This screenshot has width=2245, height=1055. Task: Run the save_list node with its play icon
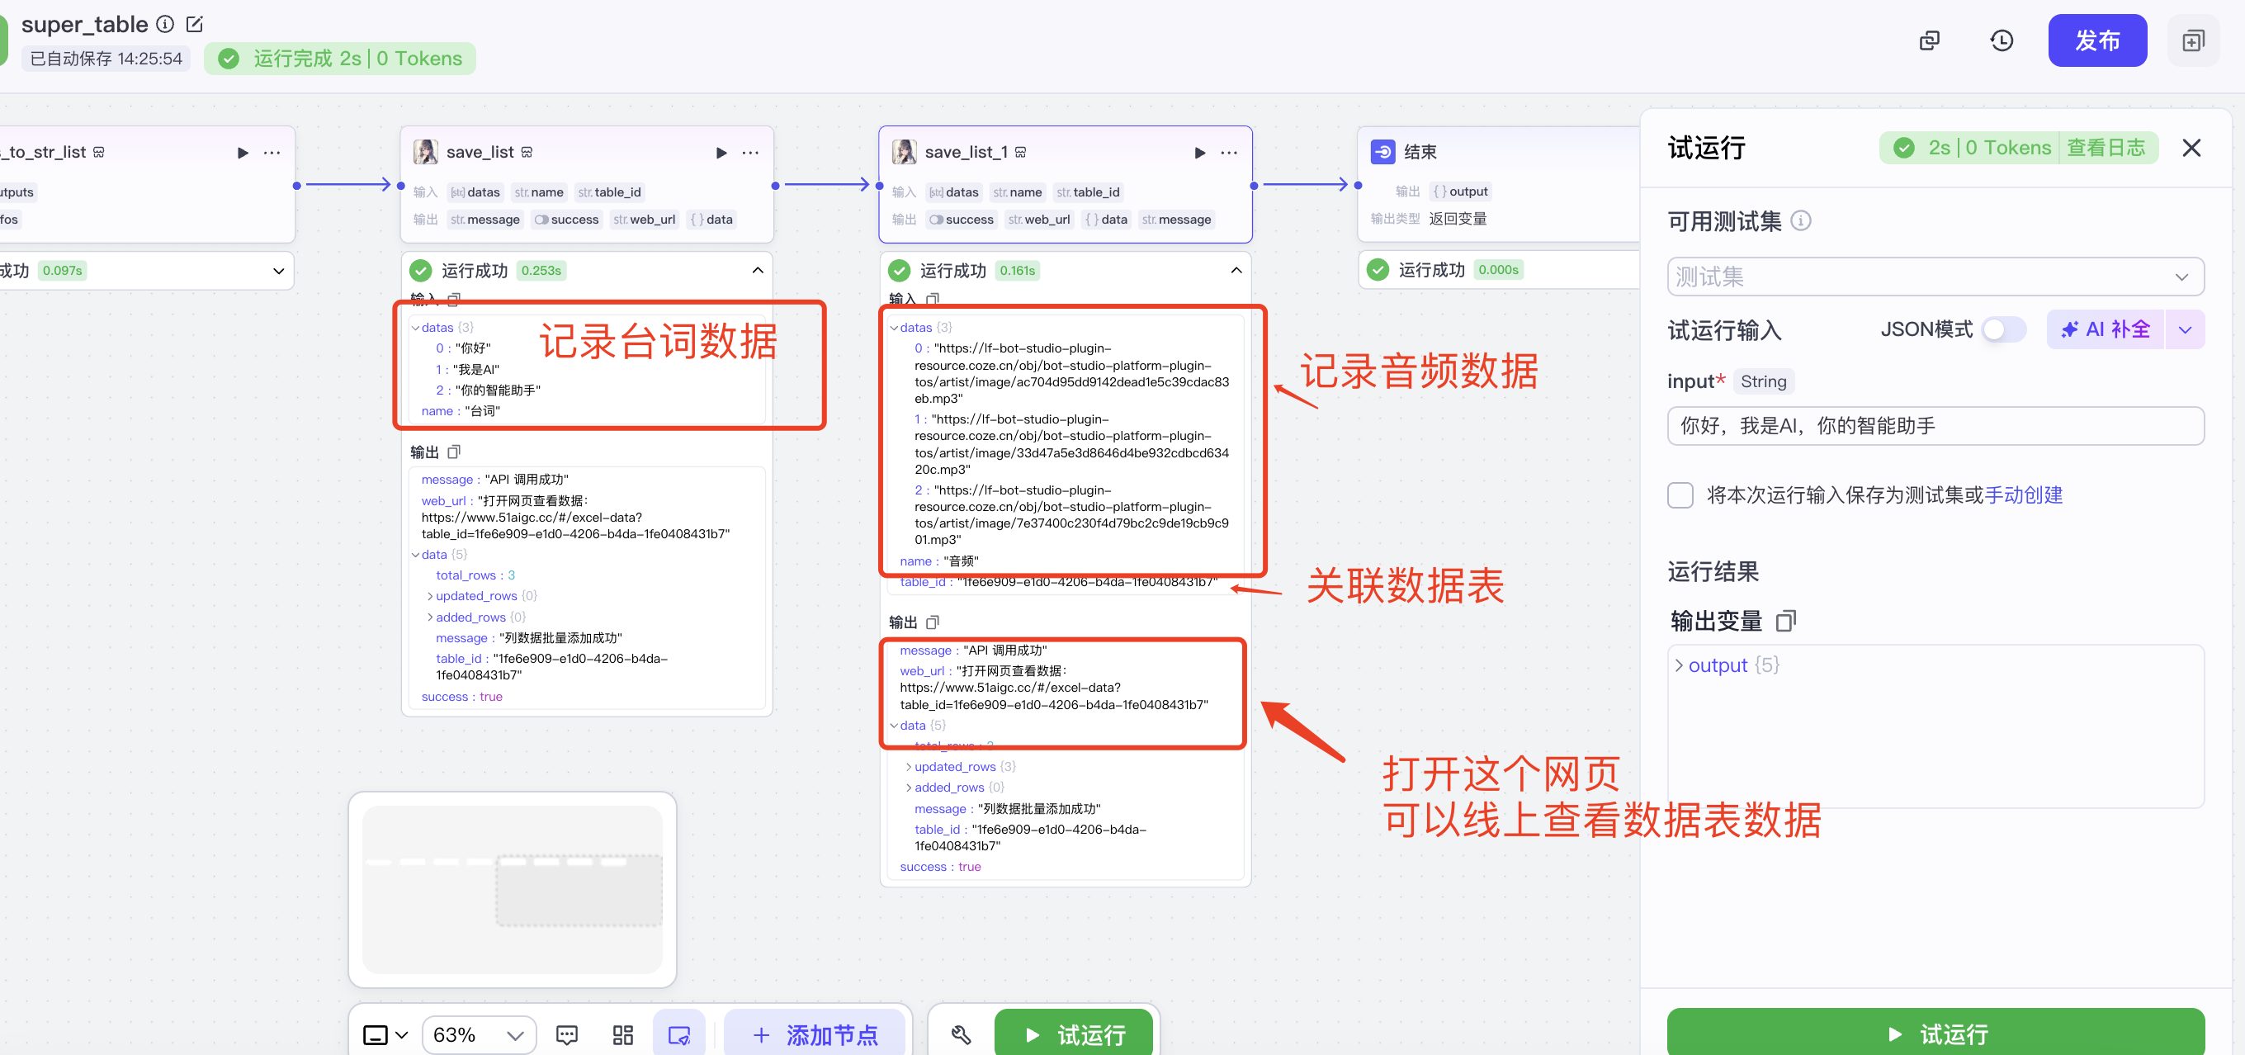pyautogui.click(x=721, y=153)
